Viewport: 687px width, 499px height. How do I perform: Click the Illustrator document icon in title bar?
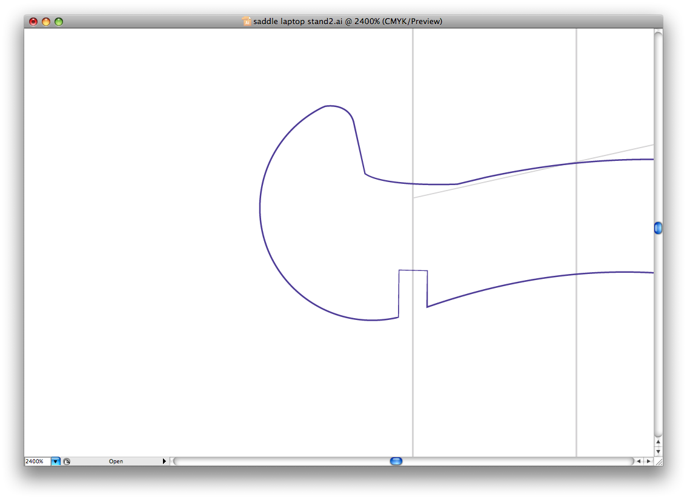pyautogui.click(x=247, y=21)
